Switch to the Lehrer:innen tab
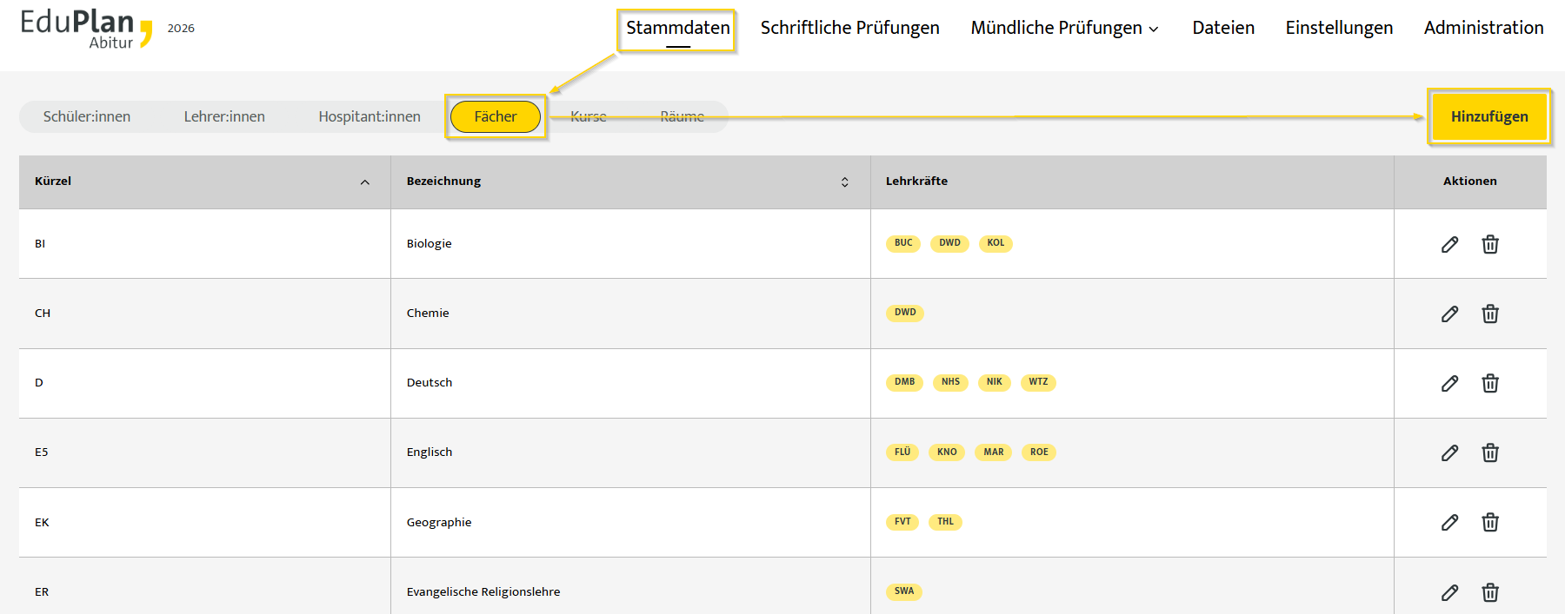This screenshot has height=614, width=1565. point(224,116)
